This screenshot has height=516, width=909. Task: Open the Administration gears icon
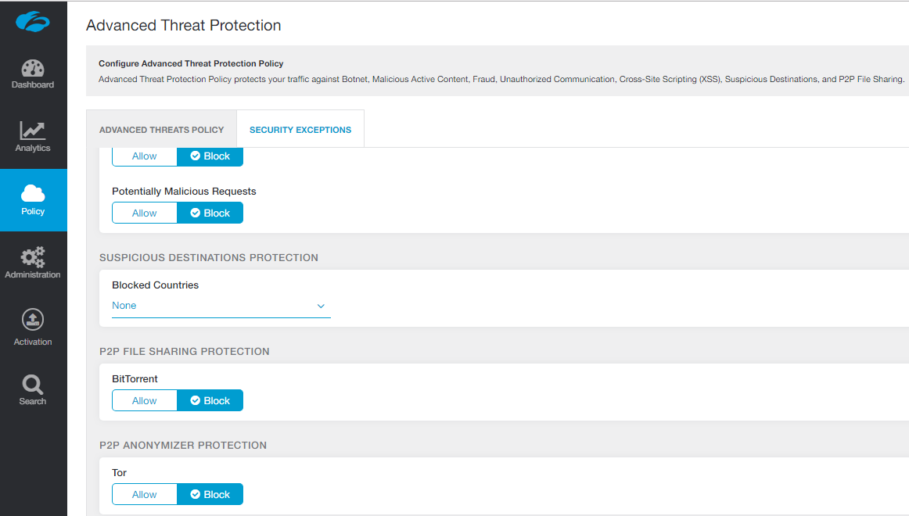[x=33, y=256]
